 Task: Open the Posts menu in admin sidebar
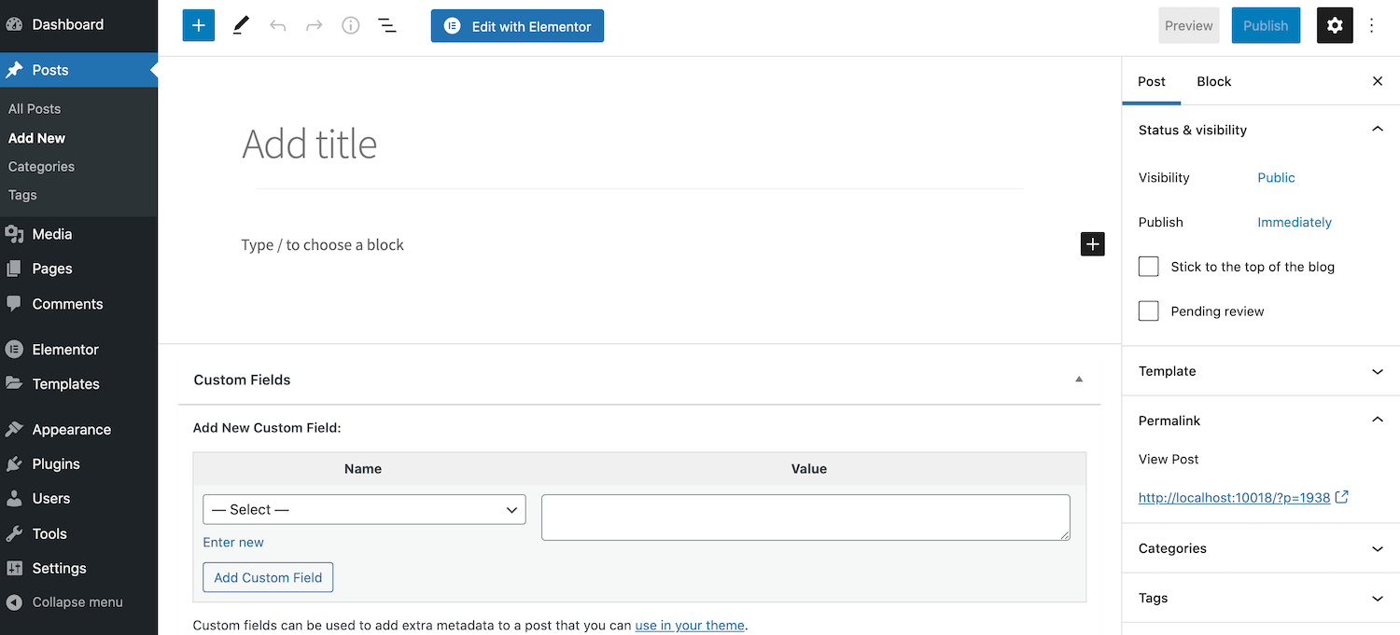point(51,69)
